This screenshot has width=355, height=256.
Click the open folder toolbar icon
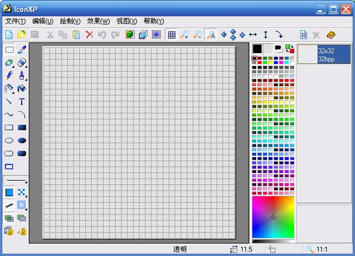(x=21, y=35)
